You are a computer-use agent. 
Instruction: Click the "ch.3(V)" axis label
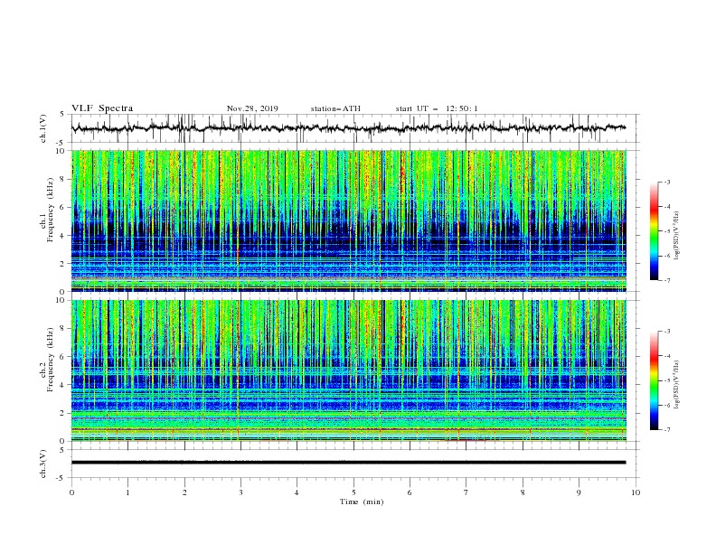pos(43,464)
